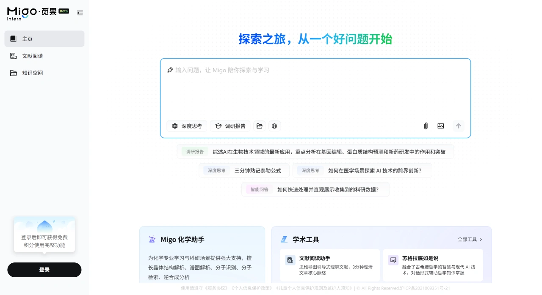Toggle 调研报告 mode
542x295 pixels.
[230, 126]
